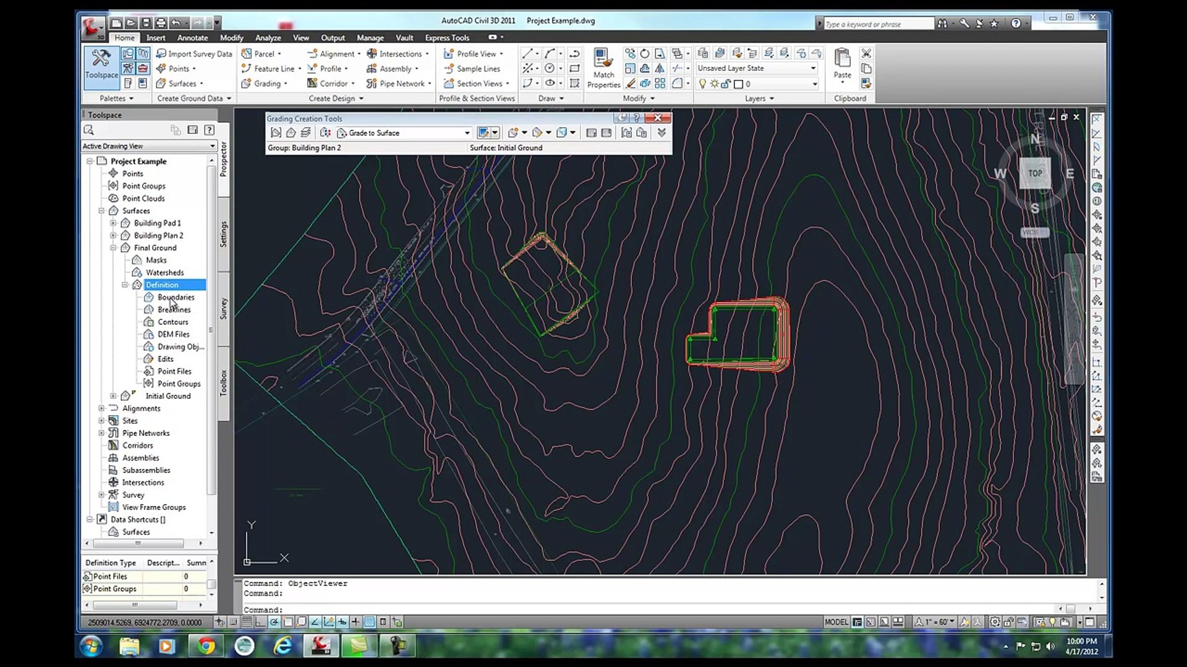Screen dimensions: 1187x667
Task: Expand the Initial Ground surface node
Action: [x=113, y=396]
